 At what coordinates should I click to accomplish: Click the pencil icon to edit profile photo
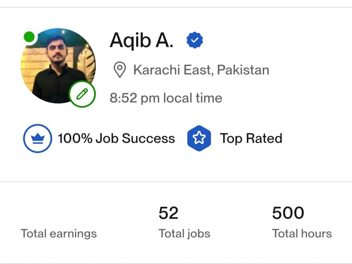pos(82,94)
